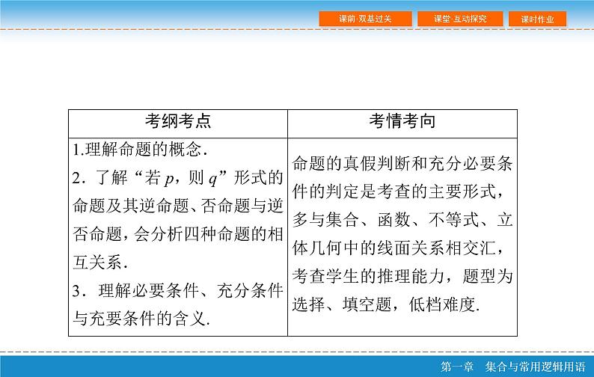Click the line 3. 理解必要条件、充分条件
Screen dimensions: 594x377
pos(177,291)
